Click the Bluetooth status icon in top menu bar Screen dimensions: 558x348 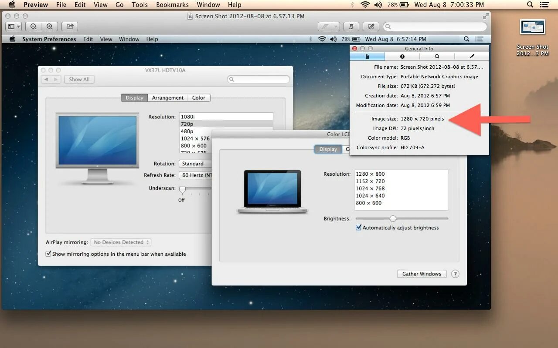352,5
